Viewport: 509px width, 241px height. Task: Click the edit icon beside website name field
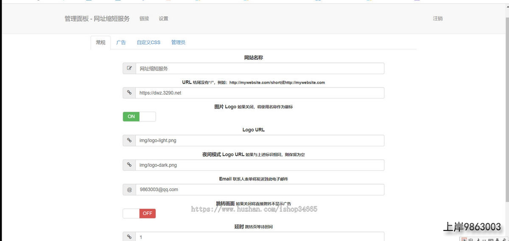pyautogui.click(x=129, y=68)
